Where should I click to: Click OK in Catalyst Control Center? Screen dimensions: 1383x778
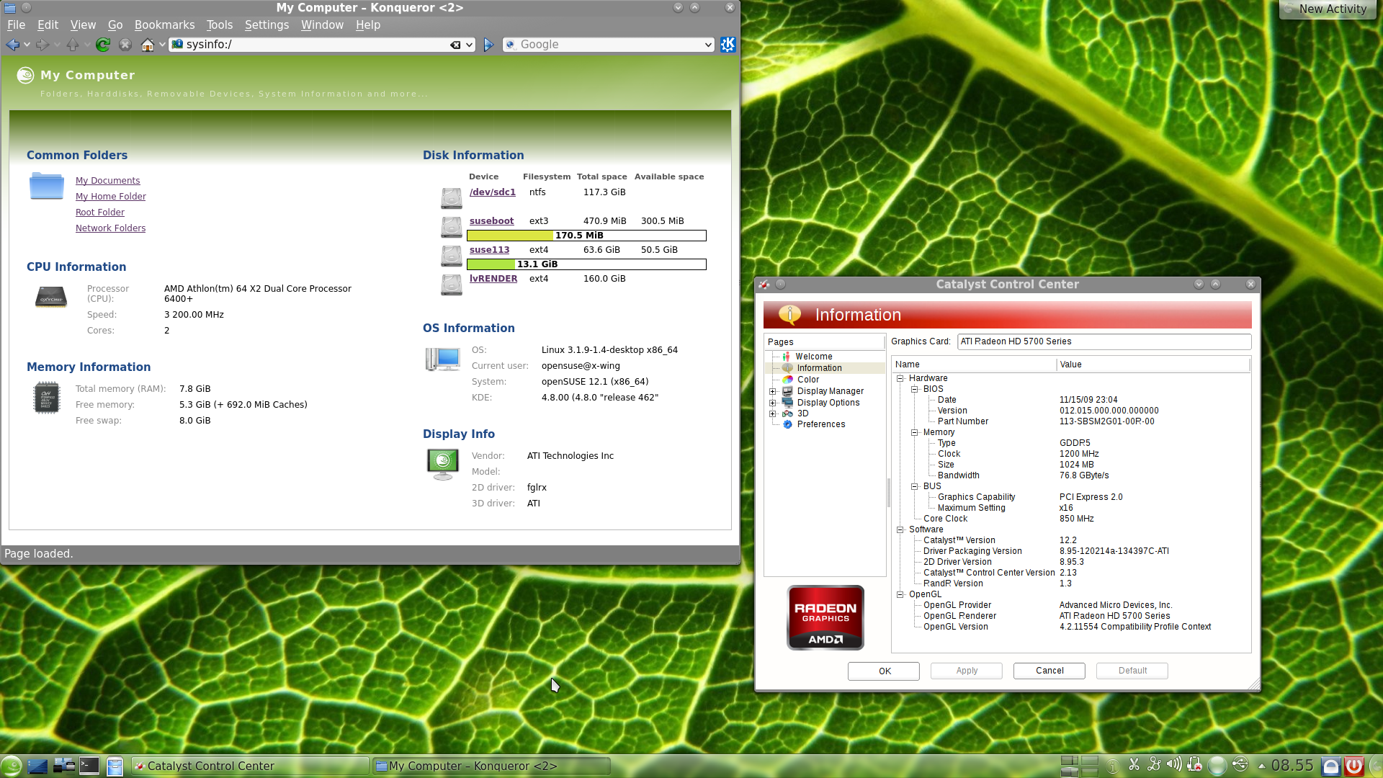884,671
